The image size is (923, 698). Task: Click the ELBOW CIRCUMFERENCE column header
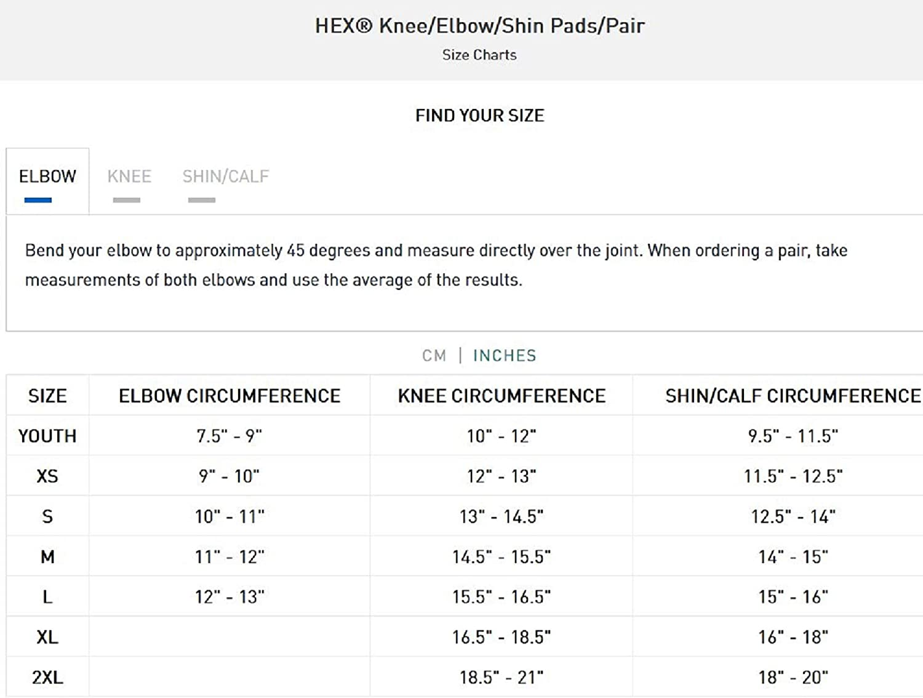230,396
